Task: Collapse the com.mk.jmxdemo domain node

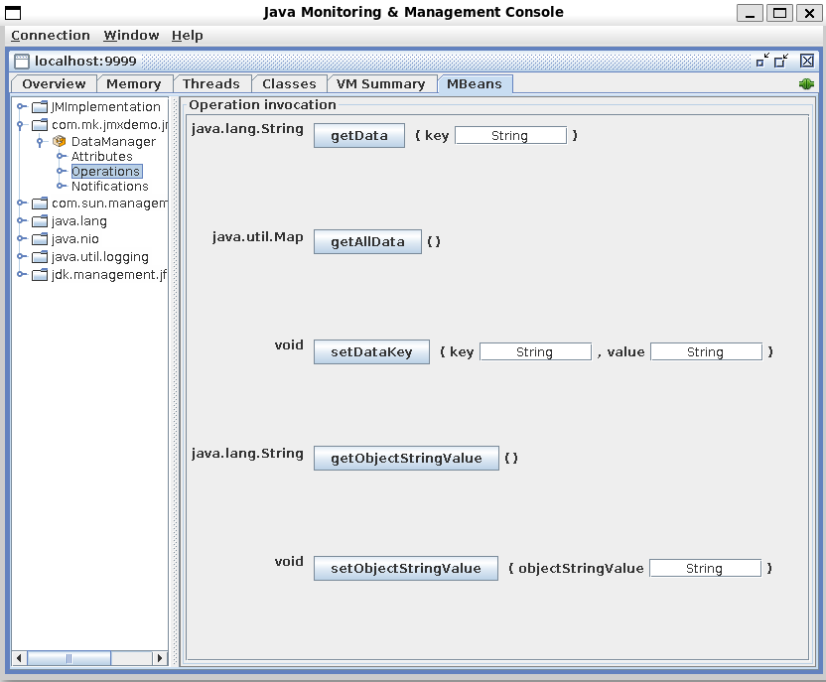Action: click(x=21, y=125)
